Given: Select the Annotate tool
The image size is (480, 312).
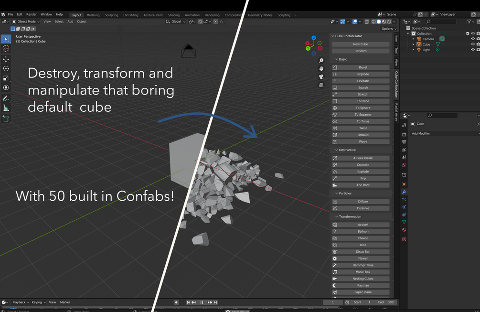Looking at the screenshot, I should (6, 98).
